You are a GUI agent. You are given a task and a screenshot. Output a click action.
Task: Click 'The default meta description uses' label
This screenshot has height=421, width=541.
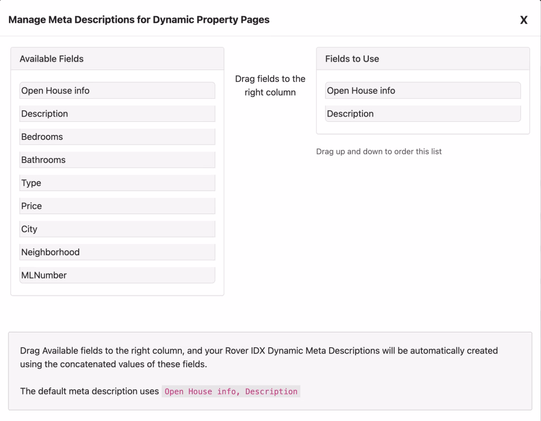89,391
